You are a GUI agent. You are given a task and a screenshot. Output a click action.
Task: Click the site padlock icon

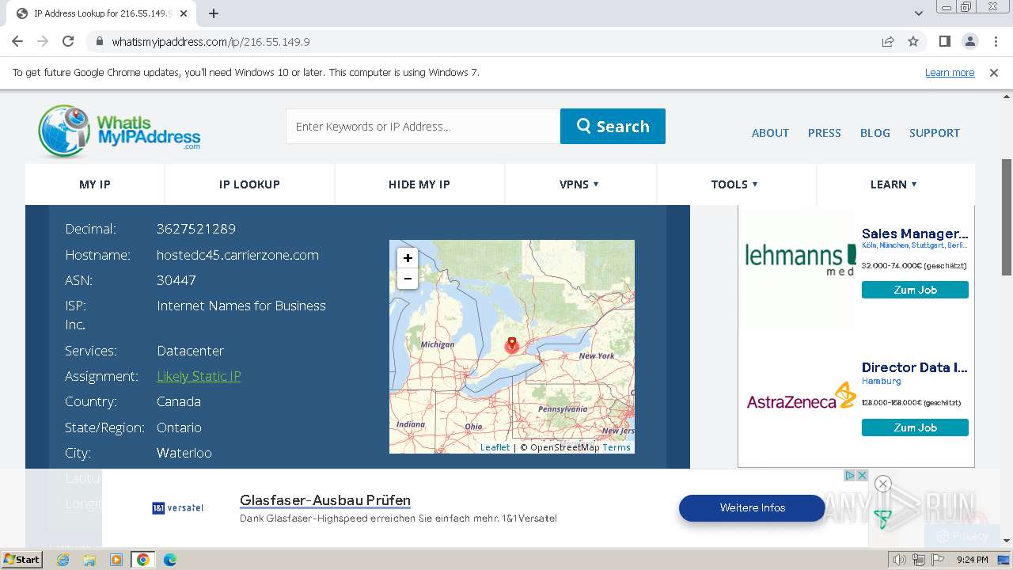pyautogui.click(x=100, y=41)
